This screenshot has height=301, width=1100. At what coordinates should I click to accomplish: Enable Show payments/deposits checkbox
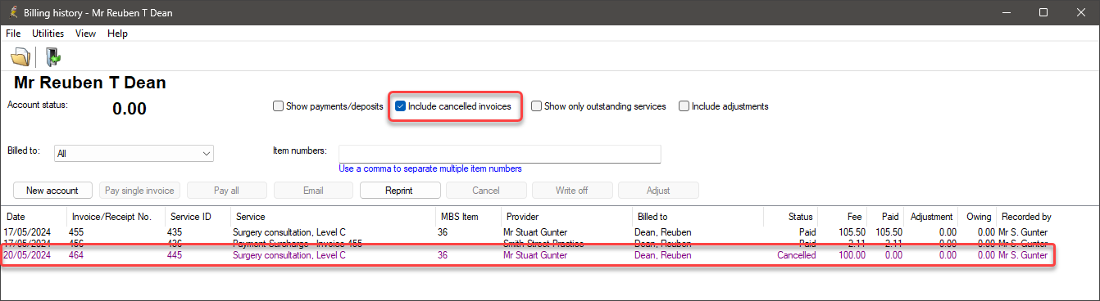[278, 106]
